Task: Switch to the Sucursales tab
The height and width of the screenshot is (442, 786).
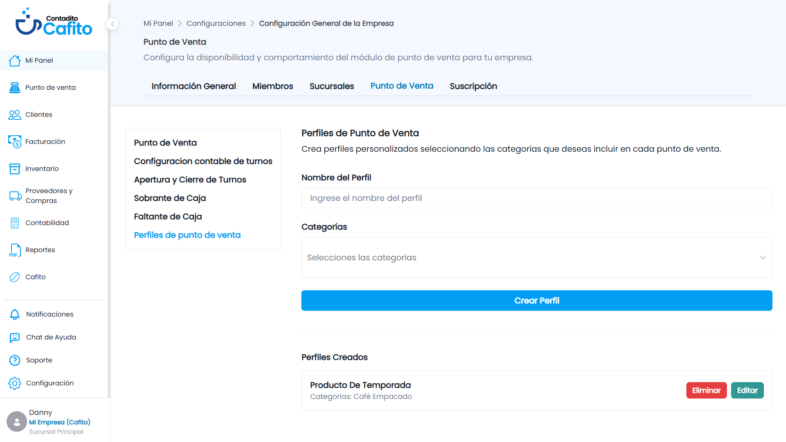Action: tap(332, 86)
